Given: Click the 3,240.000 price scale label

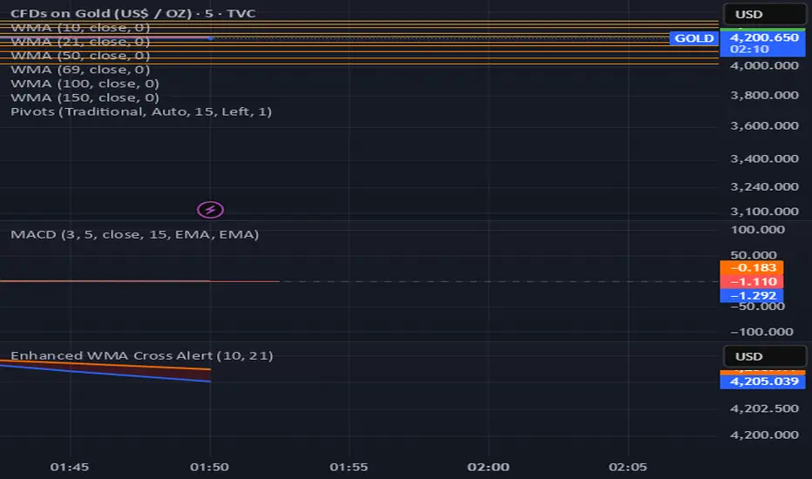Looking at the screenshot, I should pos(764,187).
